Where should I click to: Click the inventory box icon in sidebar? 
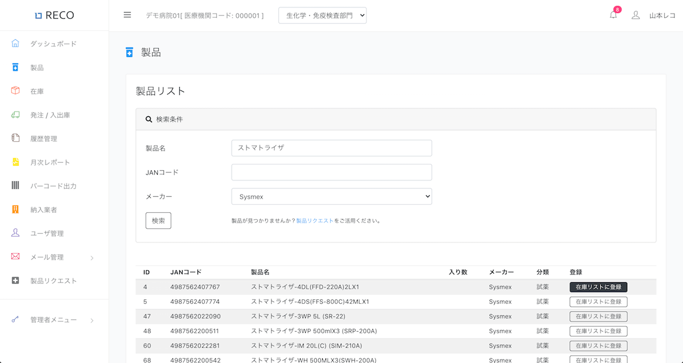click(x=15, y=91)
